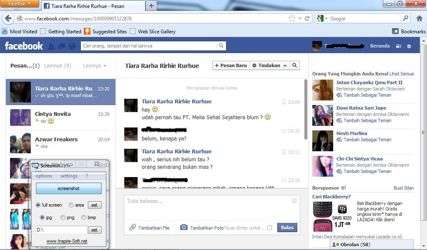Click the Beranda home link

click(380, 46)
